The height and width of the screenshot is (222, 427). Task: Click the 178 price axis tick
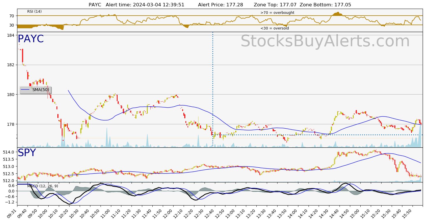point(11,124)
